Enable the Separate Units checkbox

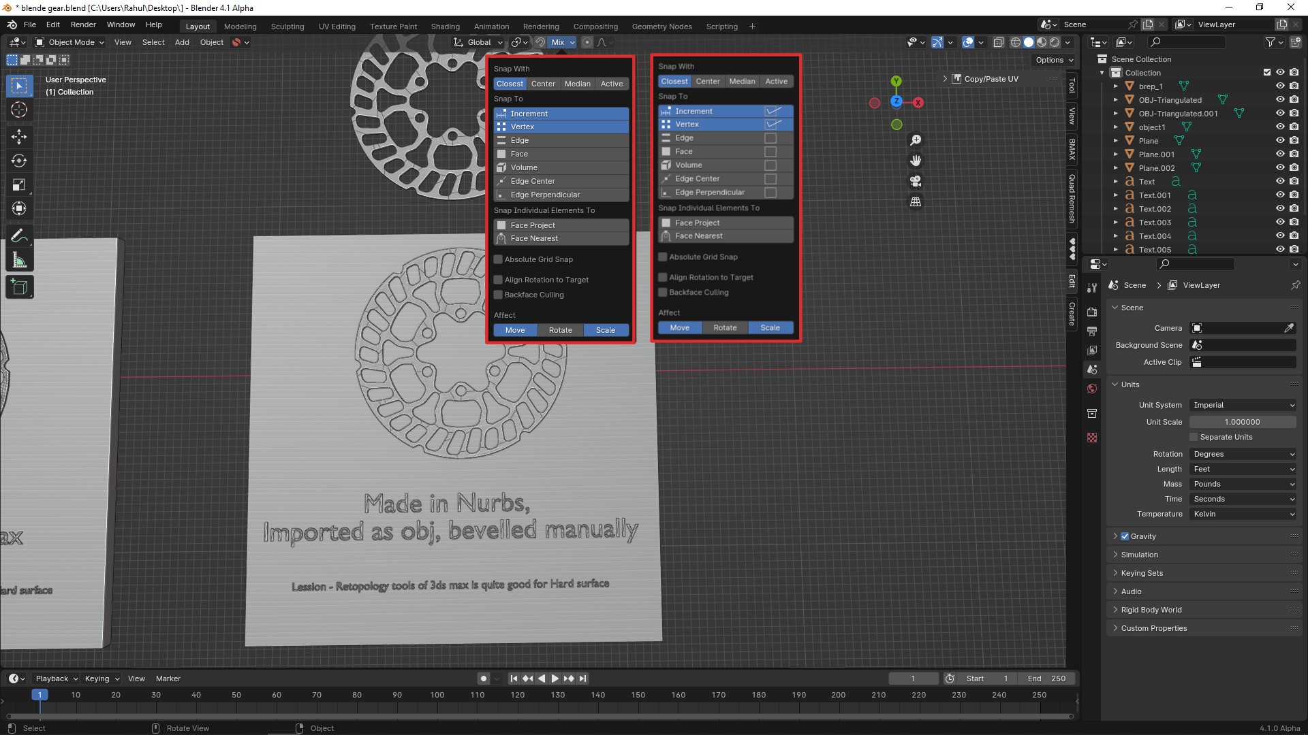1194,437
